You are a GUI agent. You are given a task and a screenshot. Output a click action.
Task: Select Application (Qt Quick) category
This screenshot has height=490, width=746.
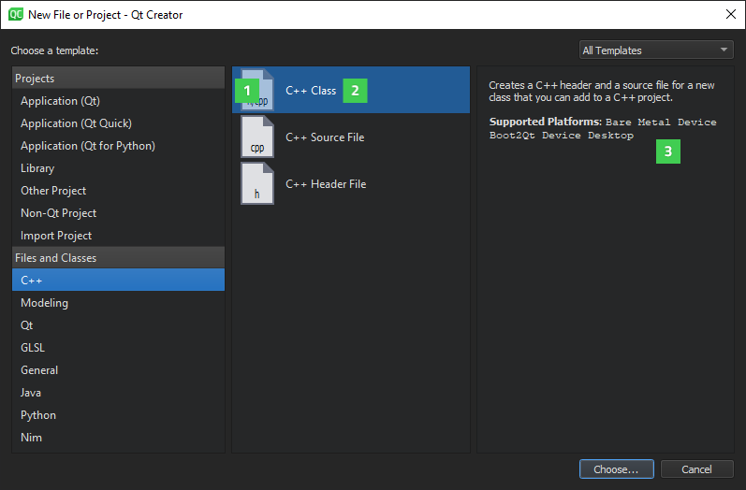click(76, 123)
